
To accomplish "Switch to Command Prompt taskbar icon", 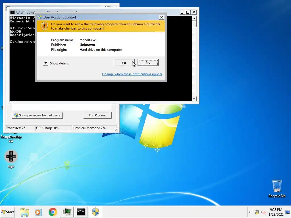I will 81,212.
